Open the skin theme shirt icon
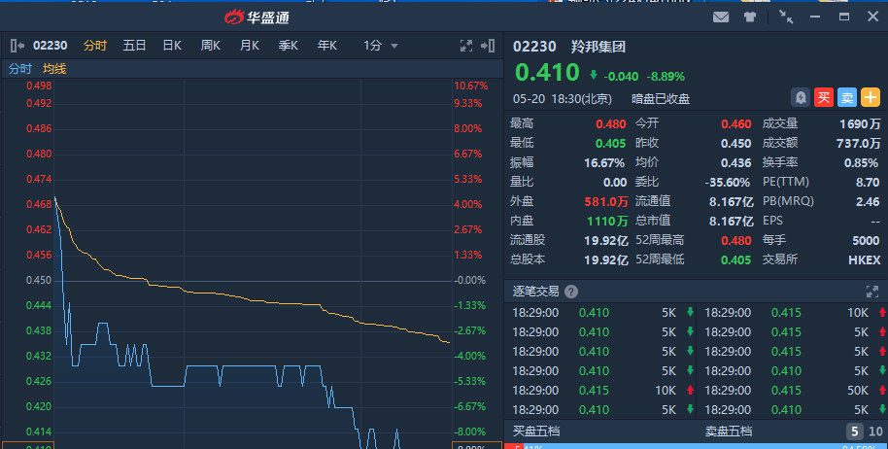This screenshot has height=449, width=888. click(x=750, y=17)
